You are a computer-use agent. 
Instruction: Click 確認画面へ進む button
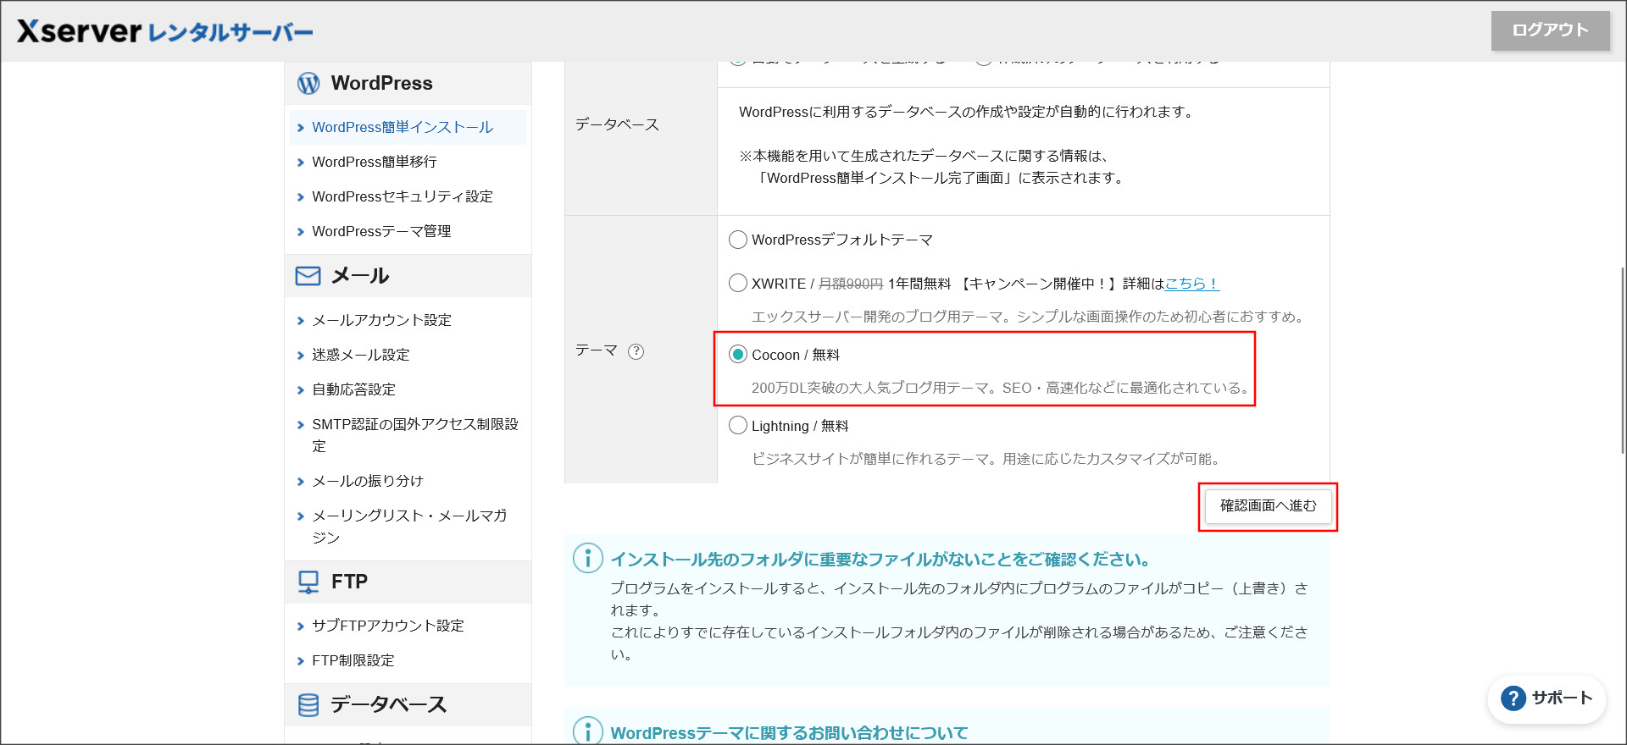[x=1268, y=506]
